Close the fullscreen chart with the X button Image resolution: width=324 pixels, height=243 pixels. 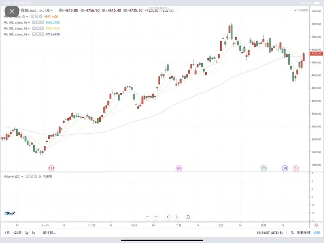coord(12,11)
